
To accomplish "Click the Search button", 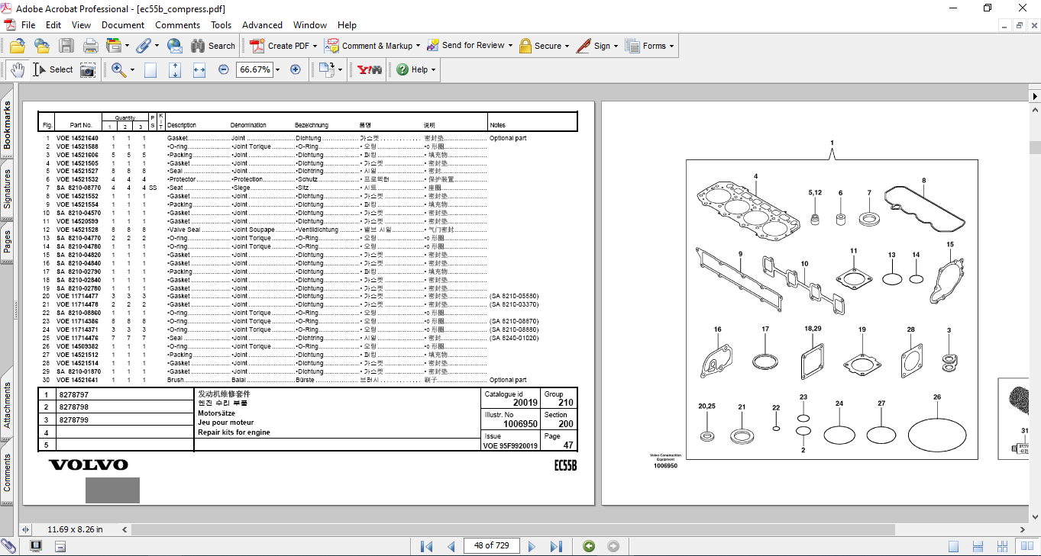I will [213, 46].
